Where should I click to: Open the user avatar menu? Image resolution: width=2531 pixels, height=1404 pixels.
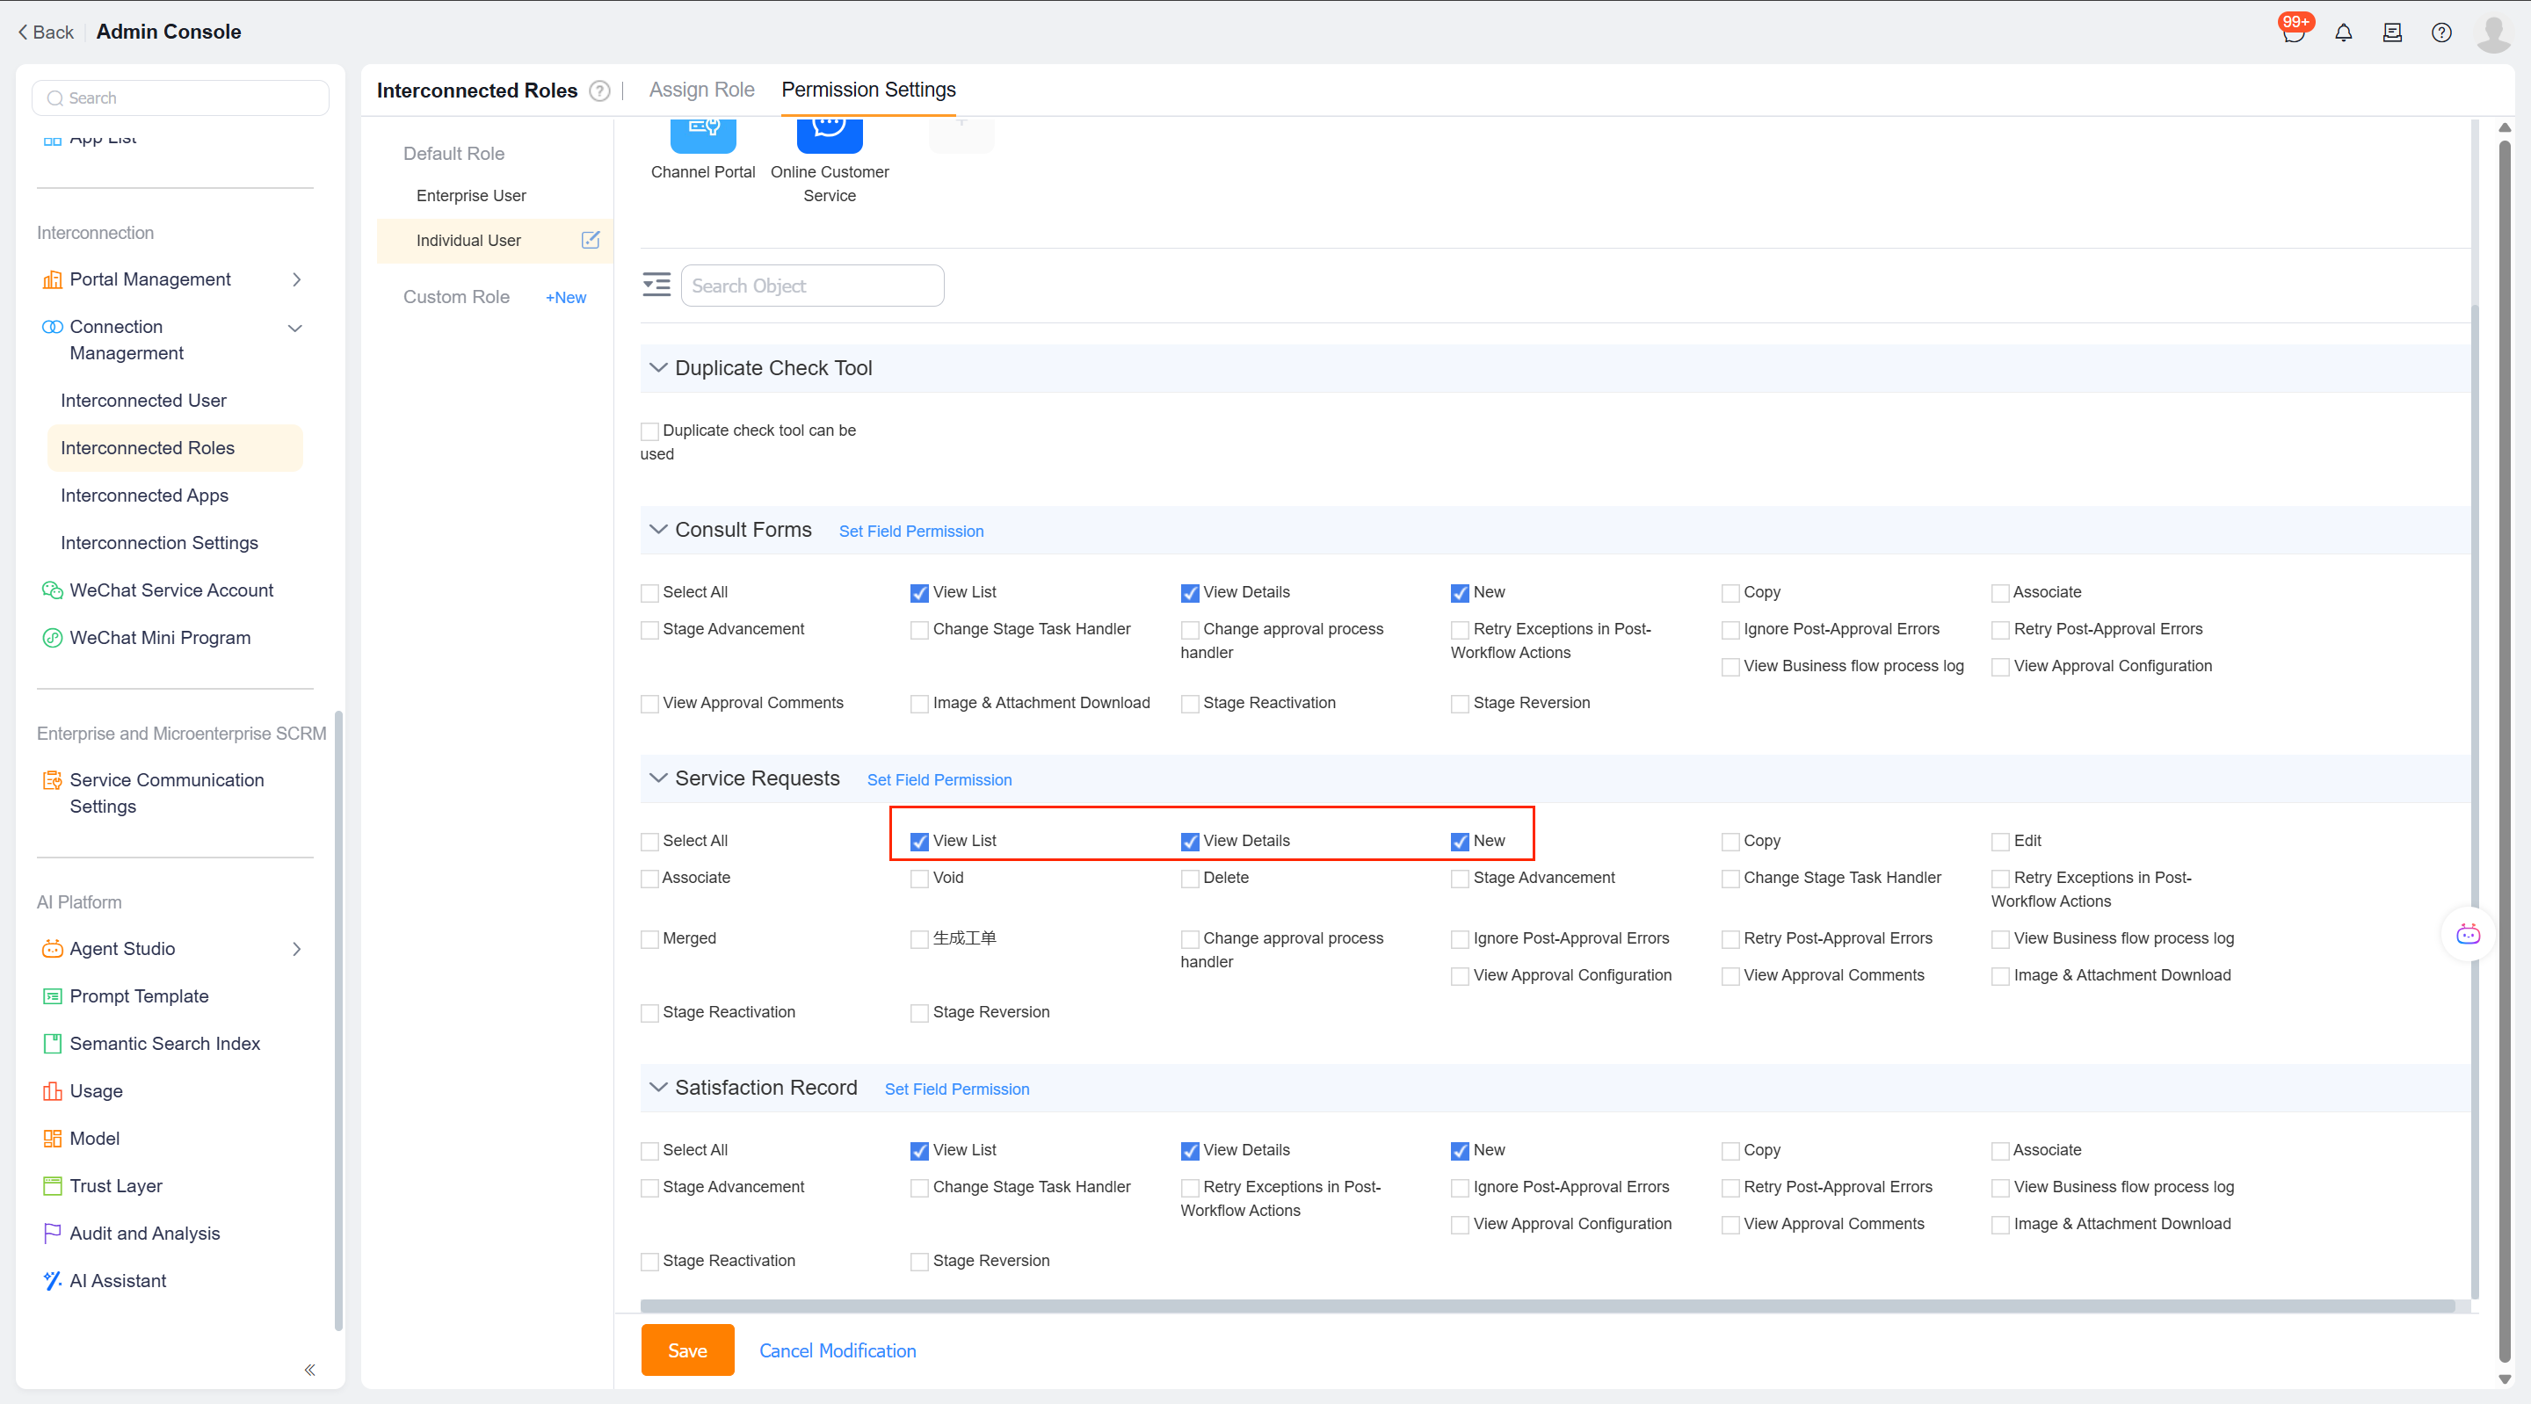2494,33
